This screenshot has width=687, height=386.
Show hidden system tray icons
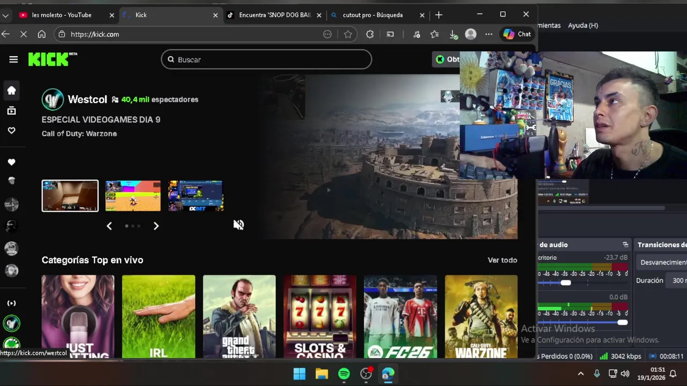pos(580,374)
